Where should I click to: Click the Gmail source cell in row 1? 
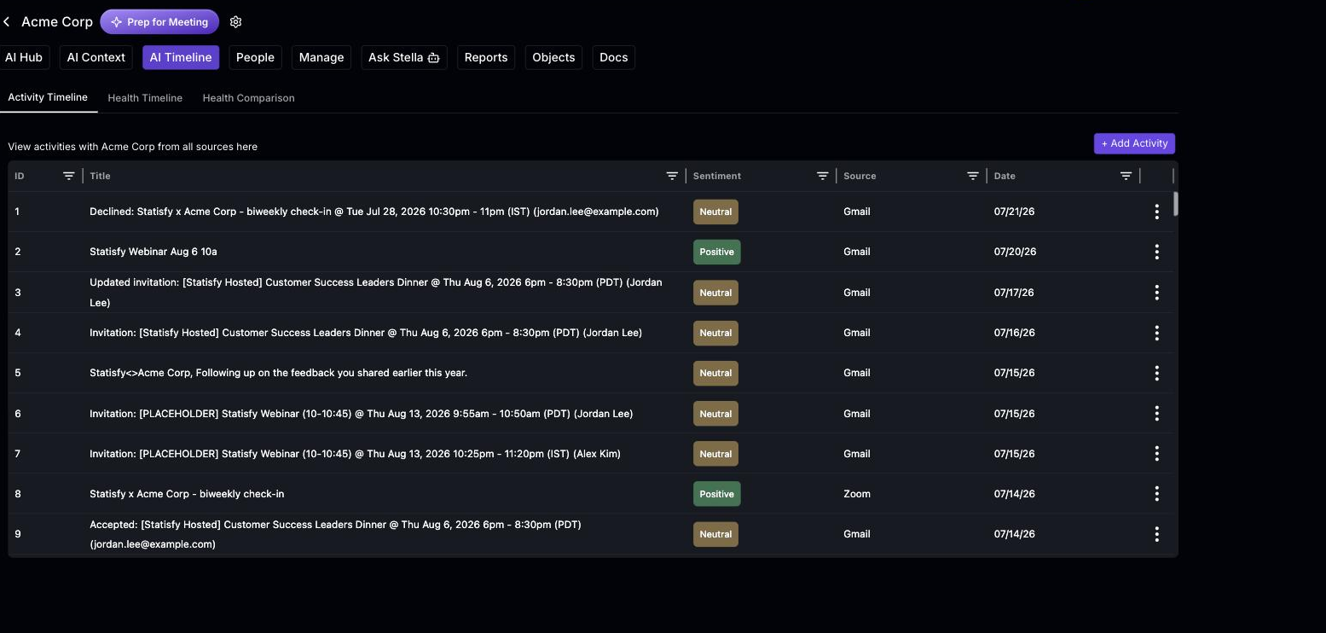[x=857, y=212]
